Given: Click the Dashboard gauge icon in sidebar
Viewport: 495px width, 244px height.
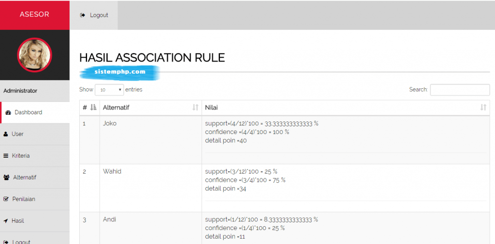Looking at the screenshot, I should [x=8, y=113].
